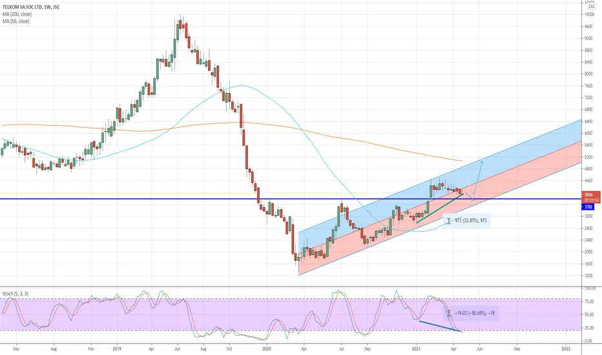Click the 75.00 Stoch axis label
This screenshot has height=355, width=602.
(588, 301)
